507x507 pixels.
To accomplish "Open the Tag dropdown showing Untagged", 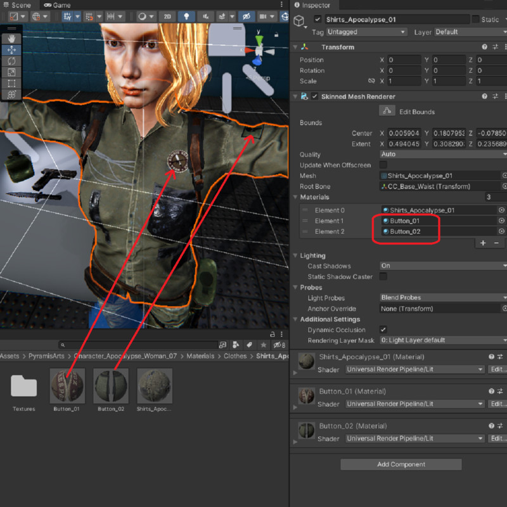I will [366, 32].
